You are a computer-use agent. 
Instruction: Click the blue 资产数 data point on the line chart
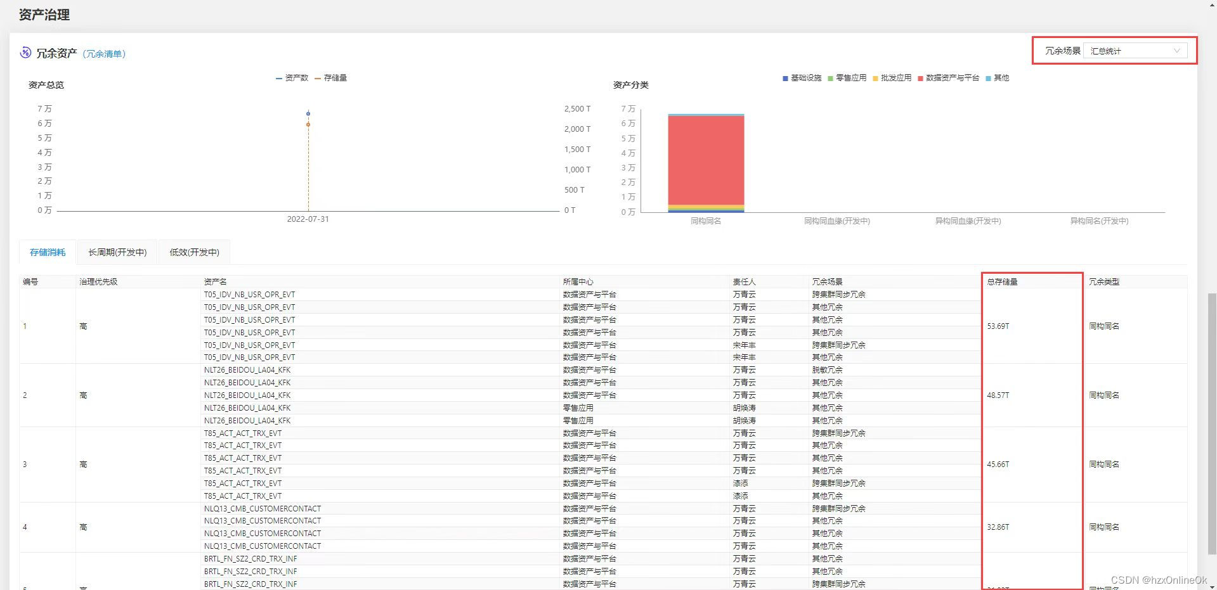click(308, 113)
